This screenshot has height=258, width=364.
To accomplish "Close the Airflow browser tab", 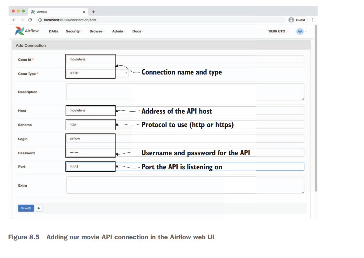I will coord(84,12).
